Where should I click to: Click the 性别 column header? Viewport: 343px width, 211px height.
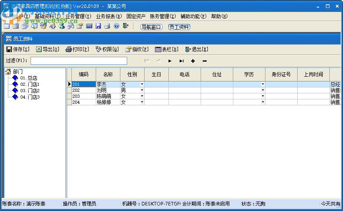click(132, 75)
